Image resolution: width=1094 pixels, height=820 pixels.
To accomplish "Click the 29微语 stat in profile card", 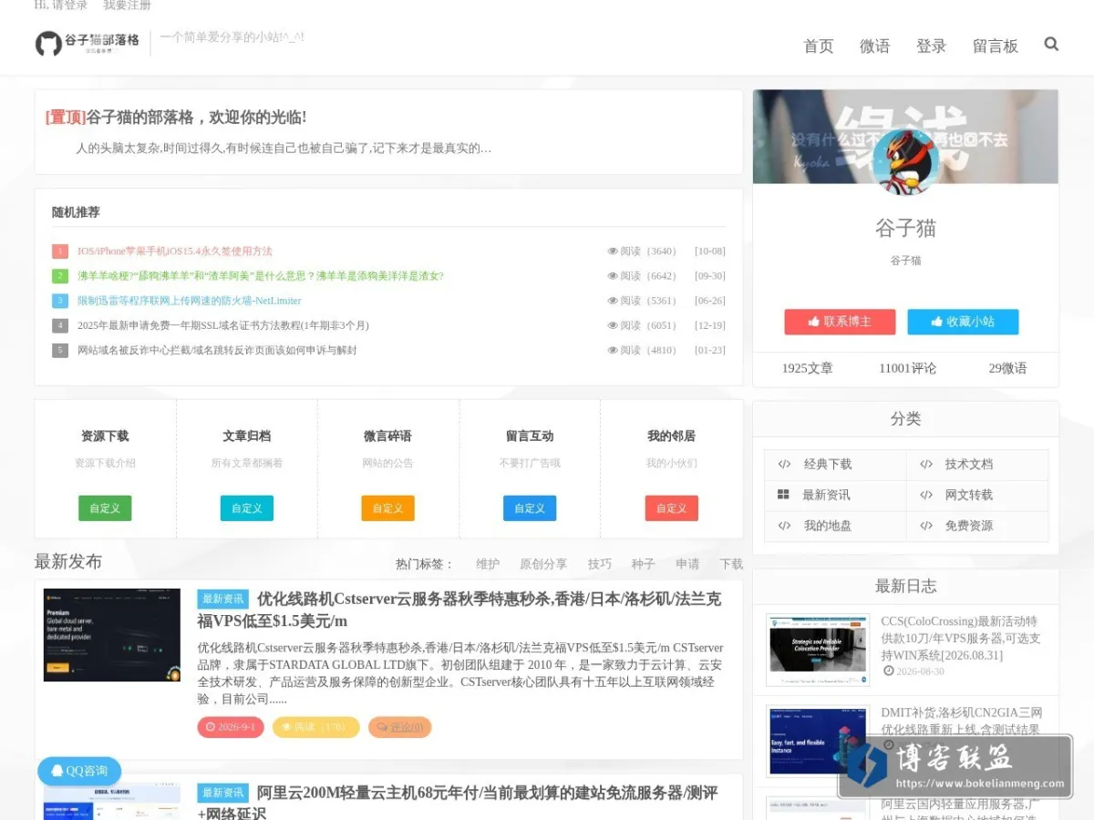I will [1007, 368].
